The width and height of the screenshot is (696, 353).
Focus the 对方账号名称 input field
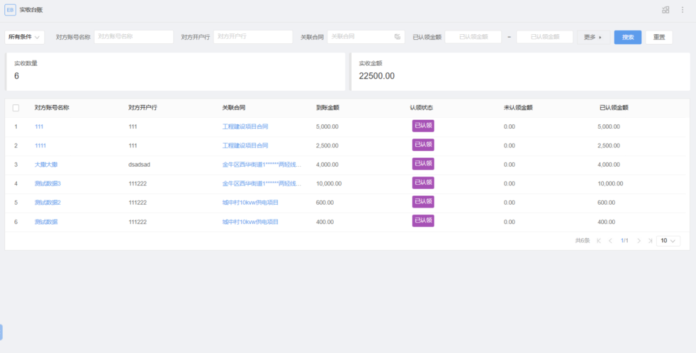click(133, 37)
